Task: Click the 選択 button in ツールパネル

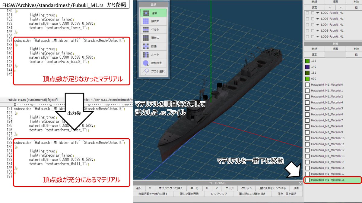Action: pos(138,188)
